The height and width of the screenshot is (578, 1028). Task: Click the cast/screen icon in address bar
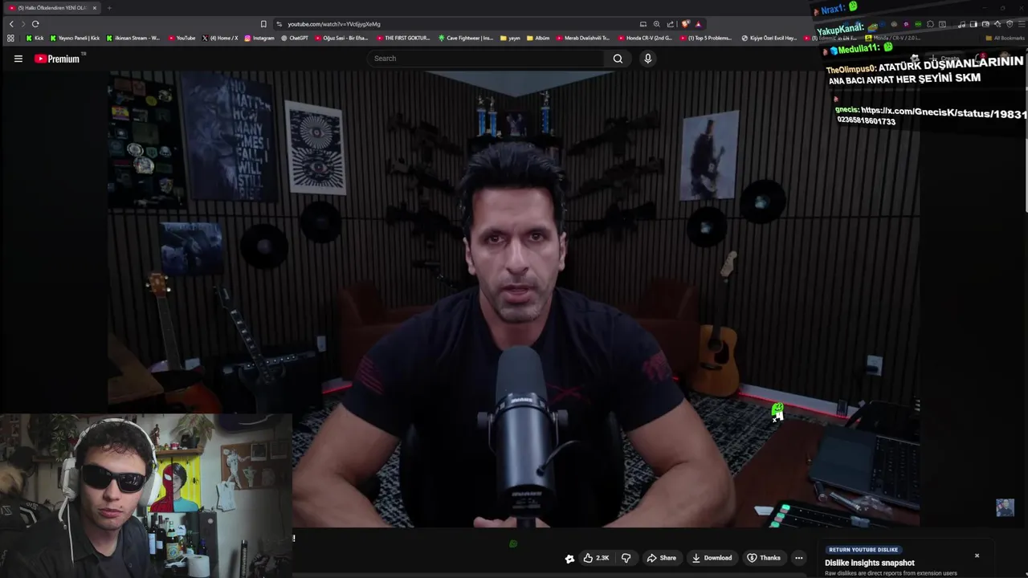[x=642, y=24]
